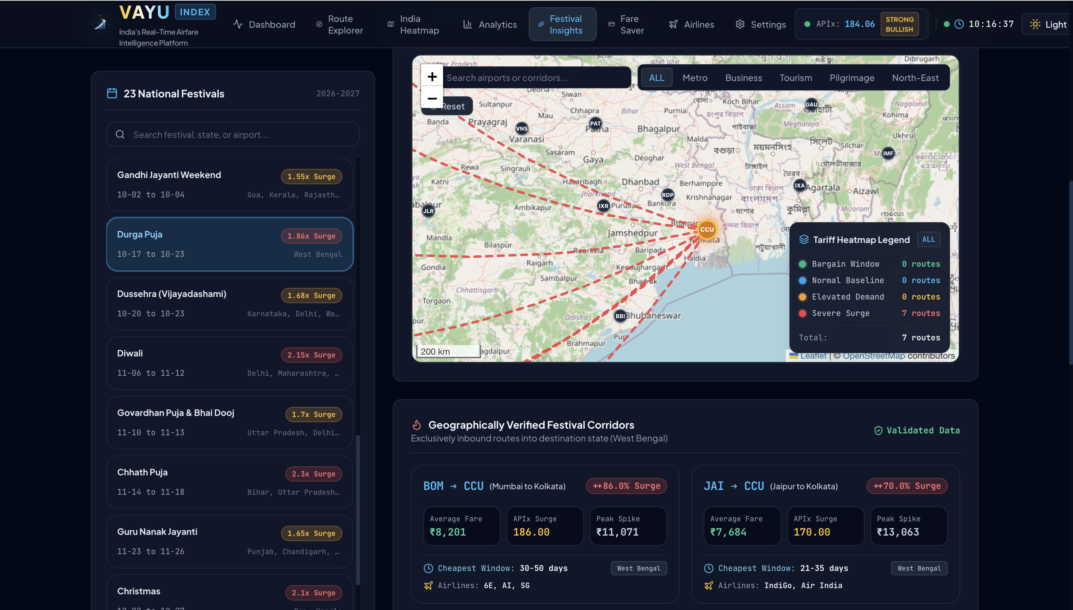Viewport: 1073px width, 610px height.
Task: Switch to India Heatmap tab
Action: [x=414, y=24]
